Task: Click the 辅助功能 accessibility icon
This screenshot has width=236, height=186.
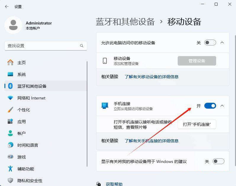Action: pyautogui.click(x=10, y=169)
